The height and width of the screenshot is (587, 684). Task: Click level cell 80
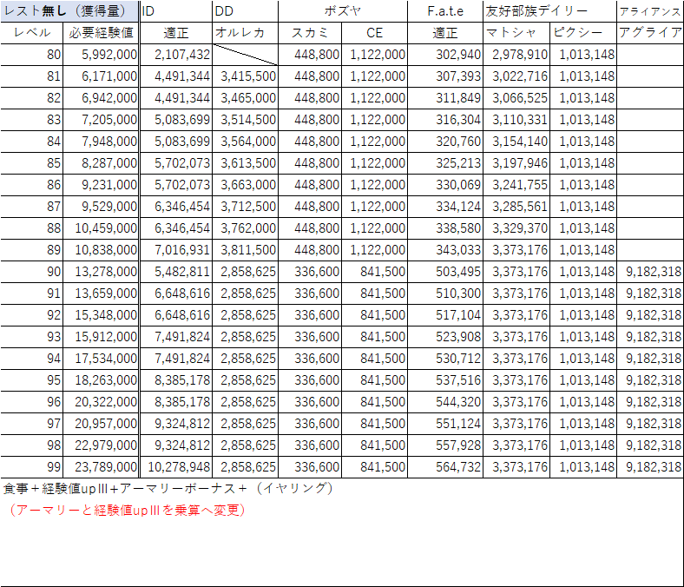[x=32, y=55]
